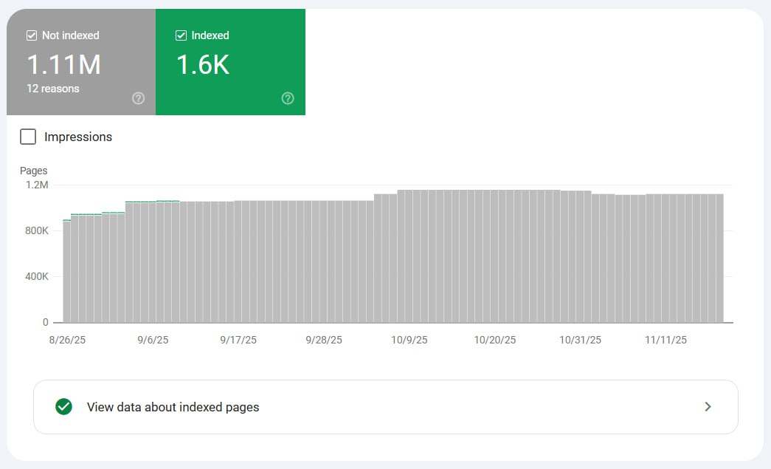This screenshot has height=469, width=771.
Task: Select the 1.11M Not indexed count
Action: pos(63,65)
